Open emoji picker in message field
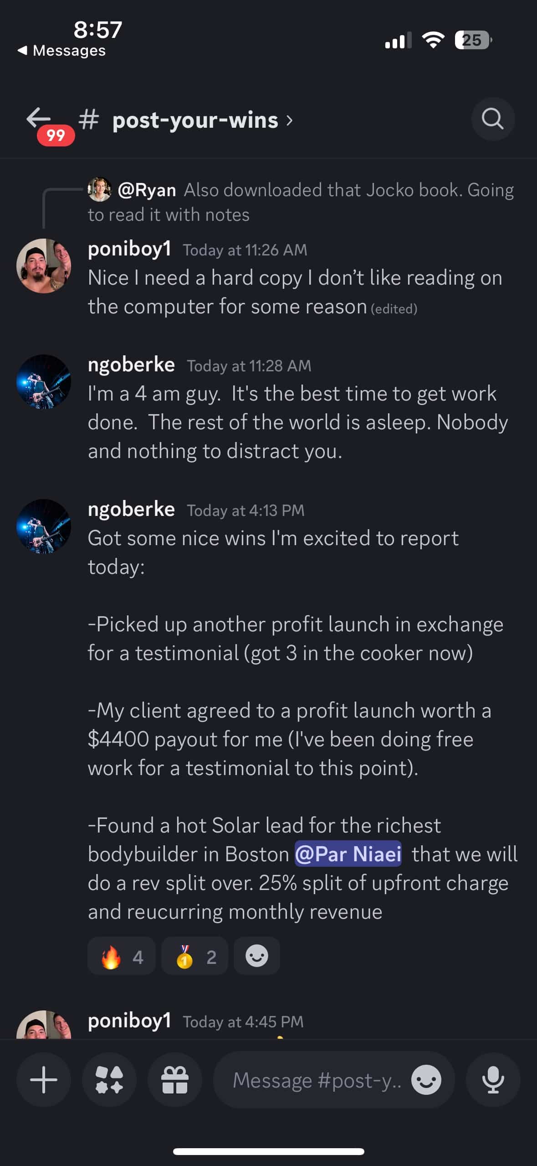537x1166 pixels. (x=426, y=1080)
